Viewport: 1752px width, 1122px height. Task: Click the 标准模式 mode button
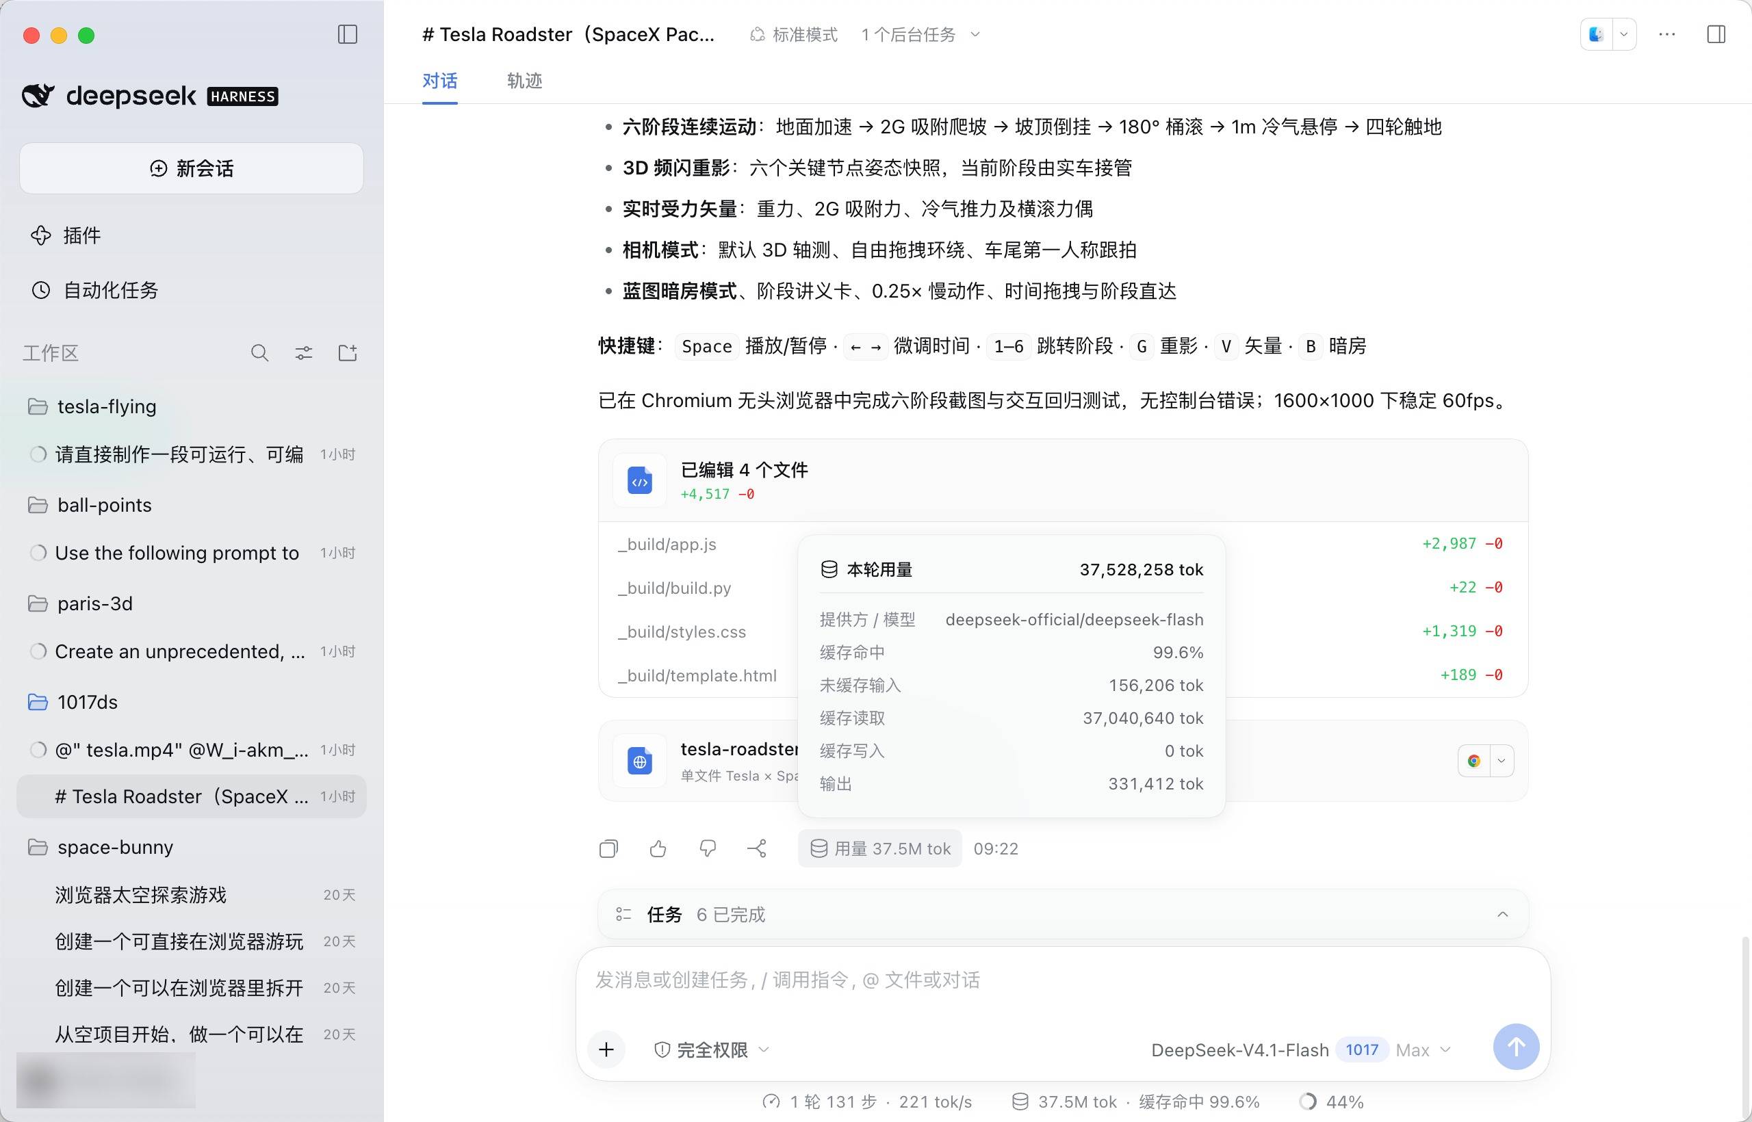pos(793,35)
